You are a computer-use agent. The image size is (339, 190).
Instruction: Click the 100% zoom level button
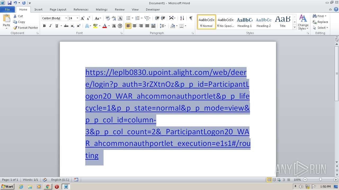pyautogui.click(x=297, y=180)
